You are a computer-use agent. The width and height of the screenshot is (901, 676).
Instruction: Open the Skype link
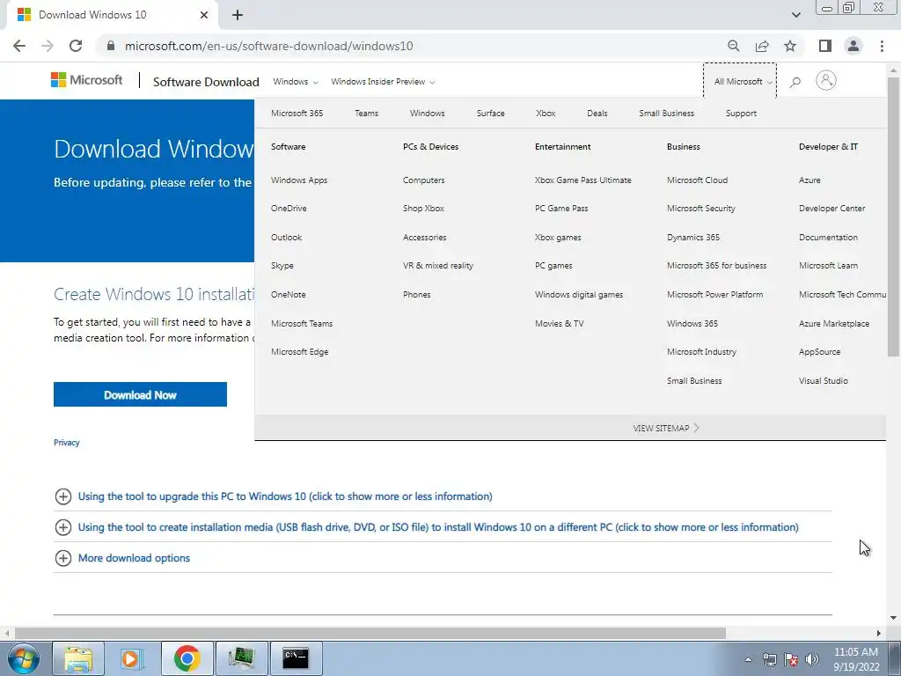tap(282, 266)
